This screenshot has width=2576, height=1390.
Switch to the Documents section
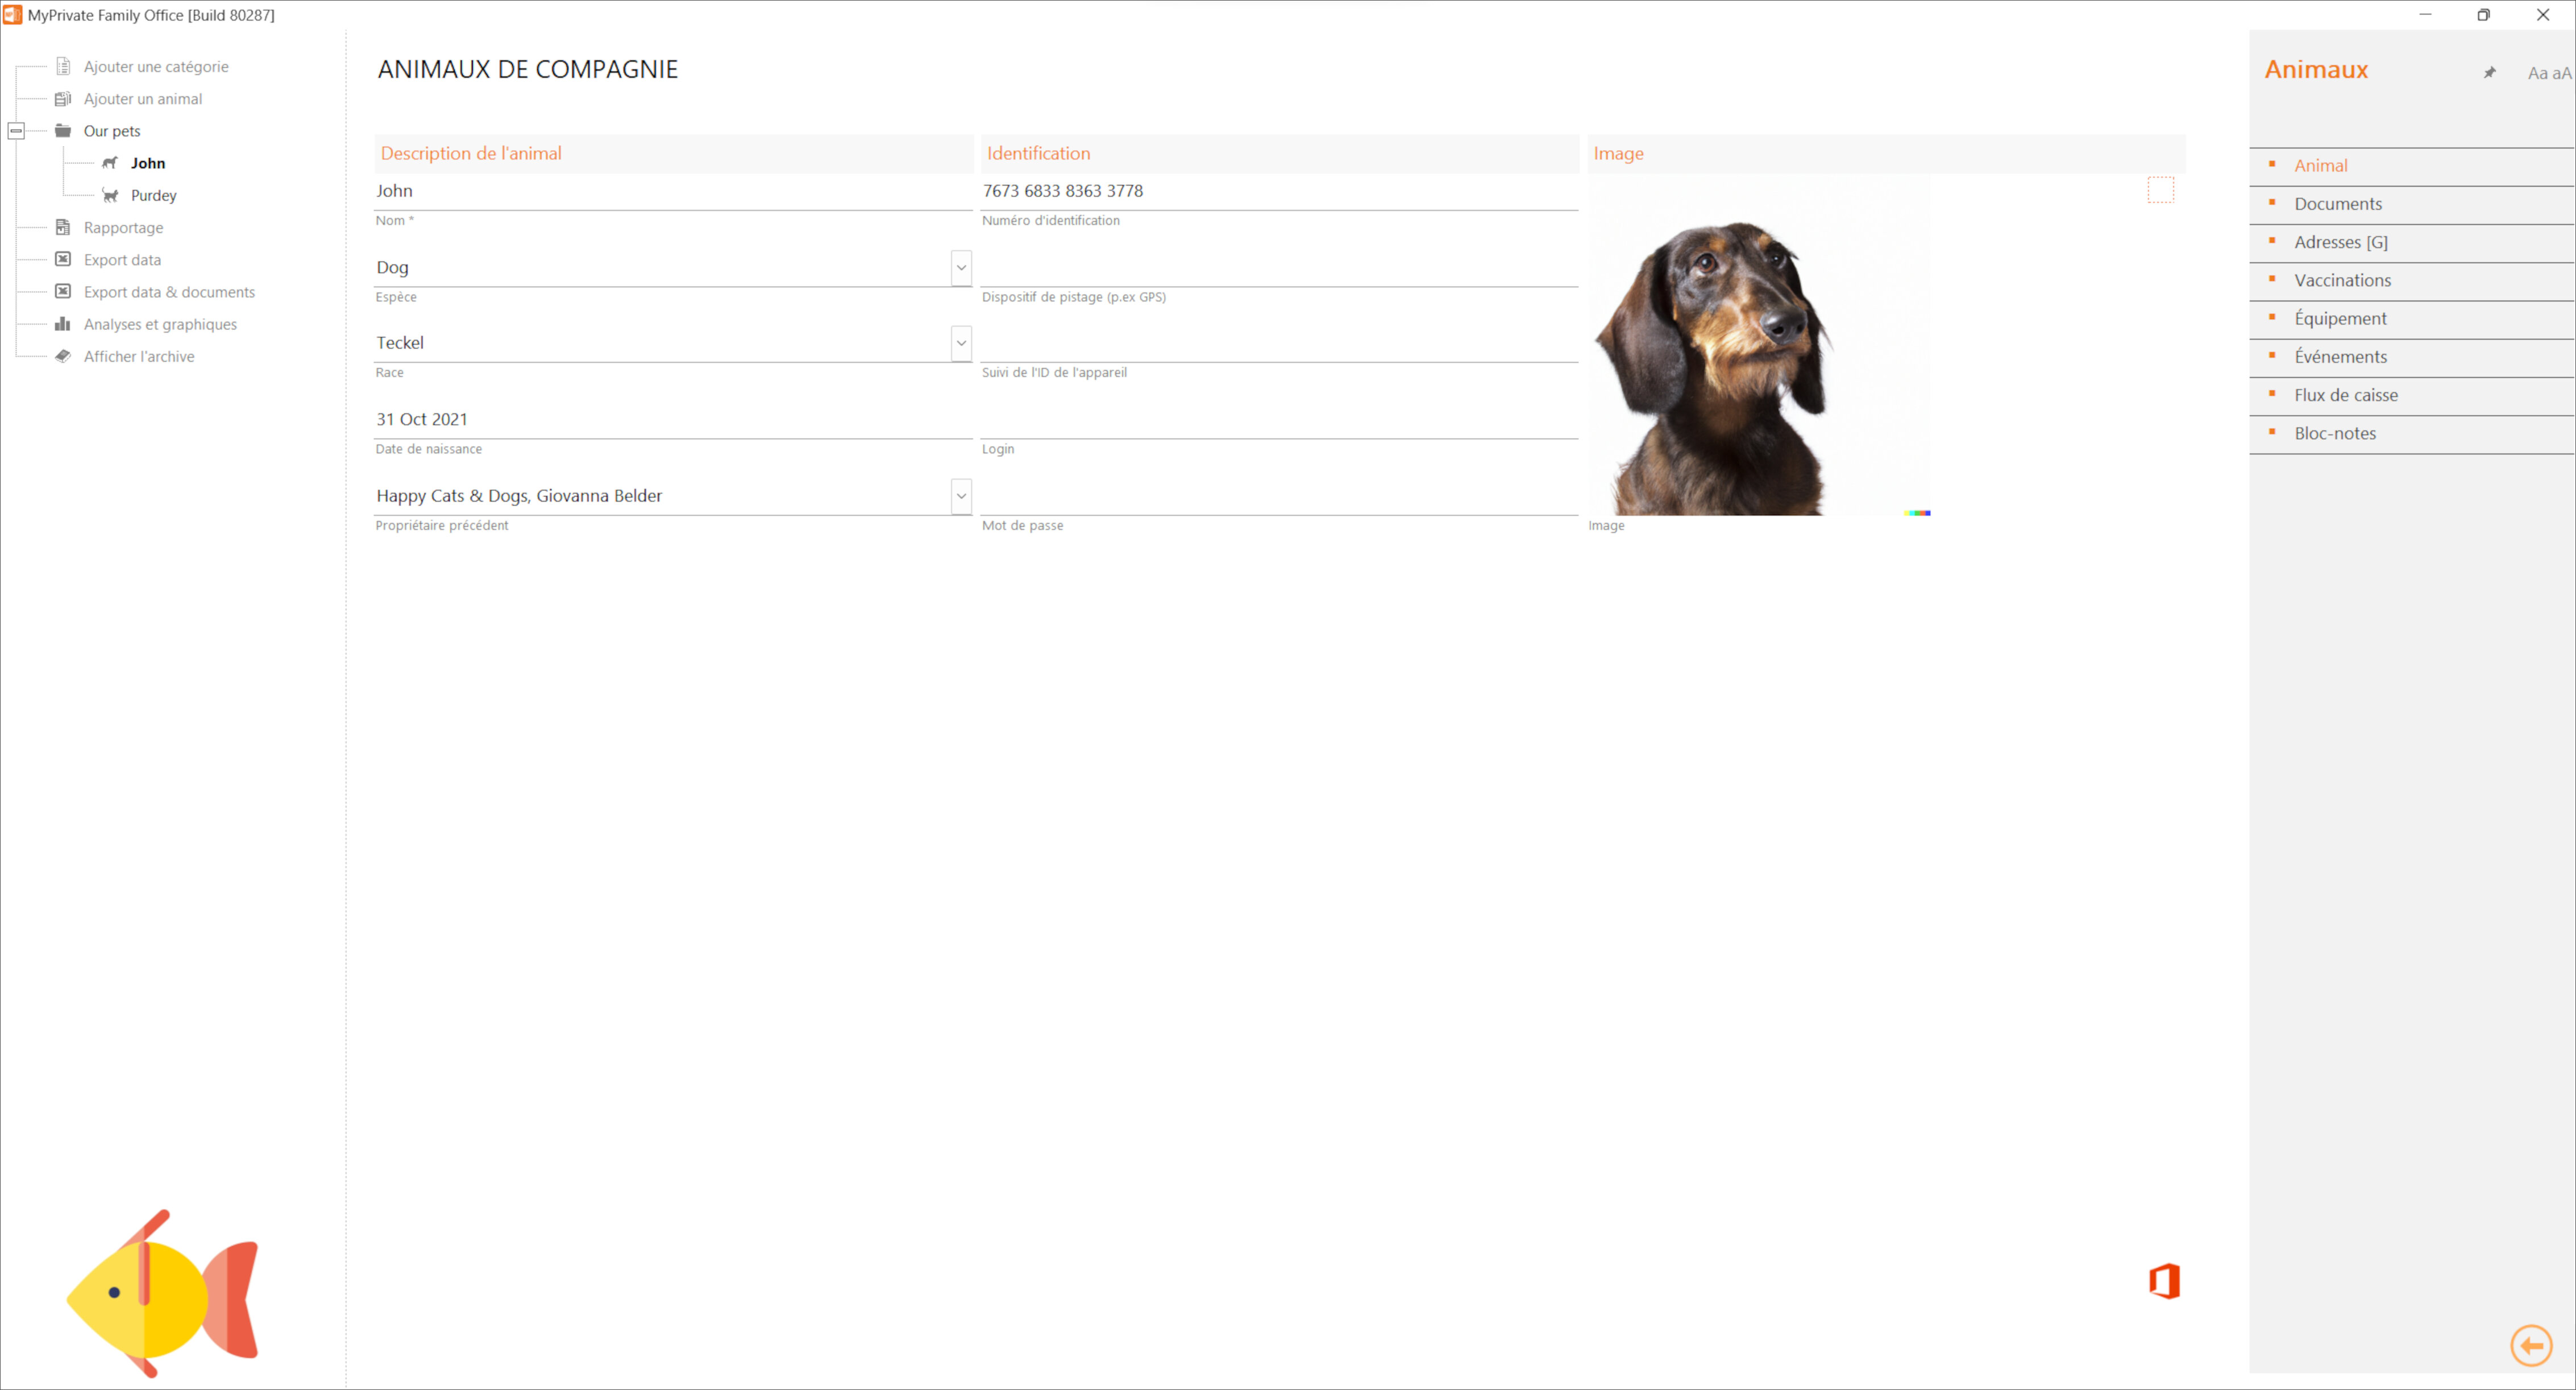2338,203
